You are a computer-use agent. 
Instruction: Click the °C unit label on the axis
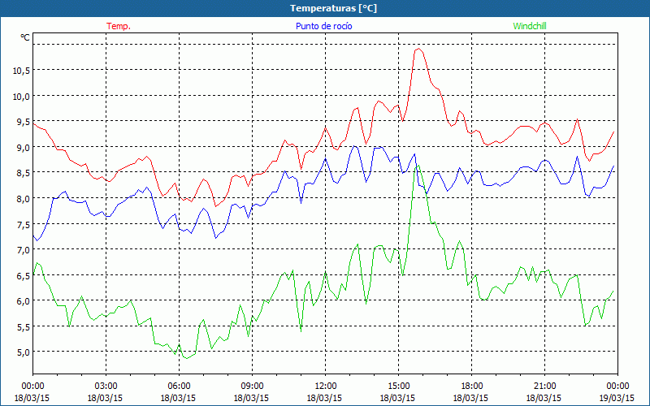point(25,37)
